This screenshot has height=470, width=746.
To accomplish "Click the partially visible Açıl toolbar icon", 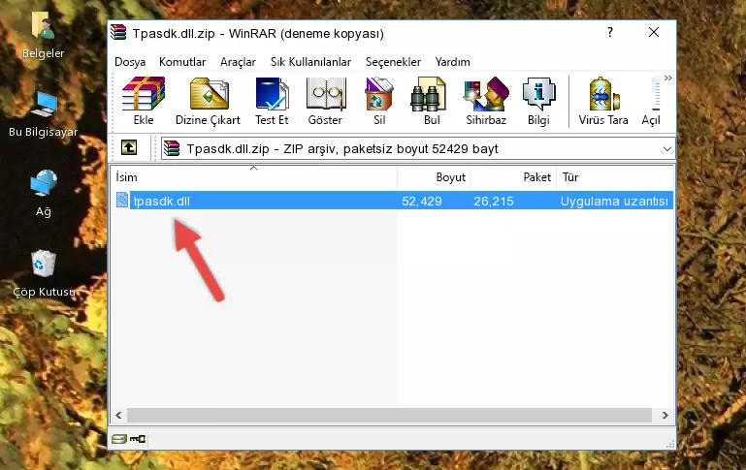I will pyautogui.click(x=651, y=101).
